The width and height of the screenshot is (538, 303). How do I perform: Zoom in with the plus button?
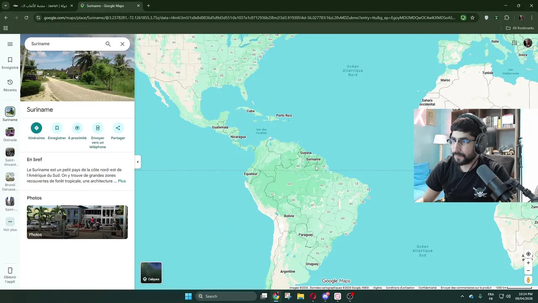(x=528, y=263)
